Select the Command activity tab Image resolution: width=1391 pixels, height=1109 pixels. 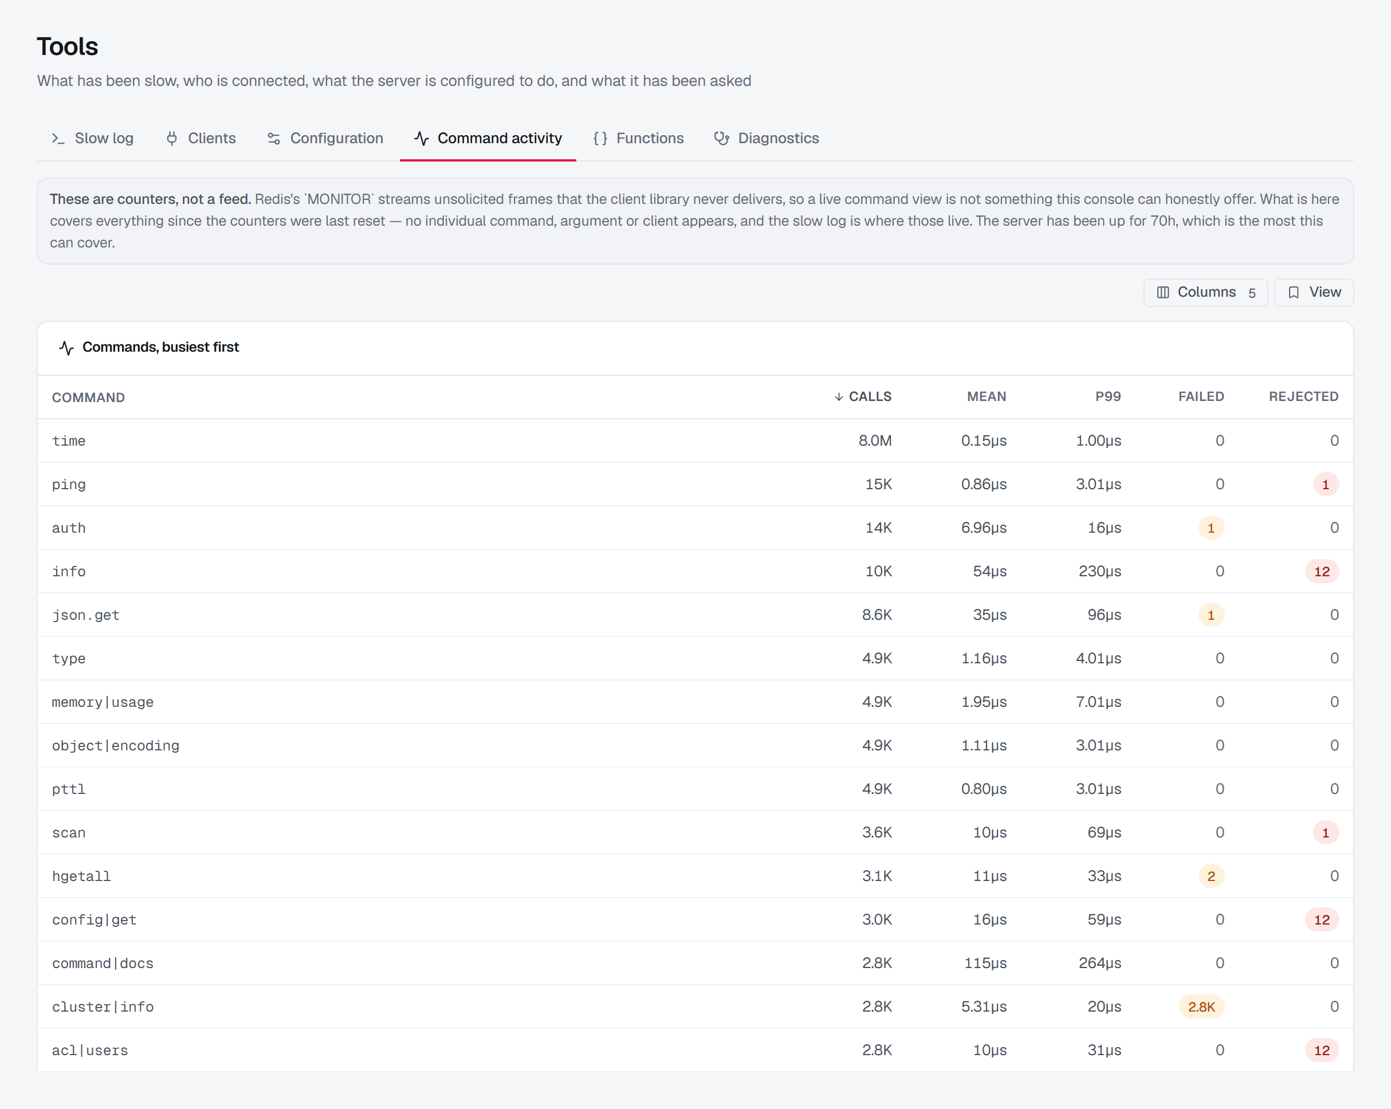[x=488, y=138]
